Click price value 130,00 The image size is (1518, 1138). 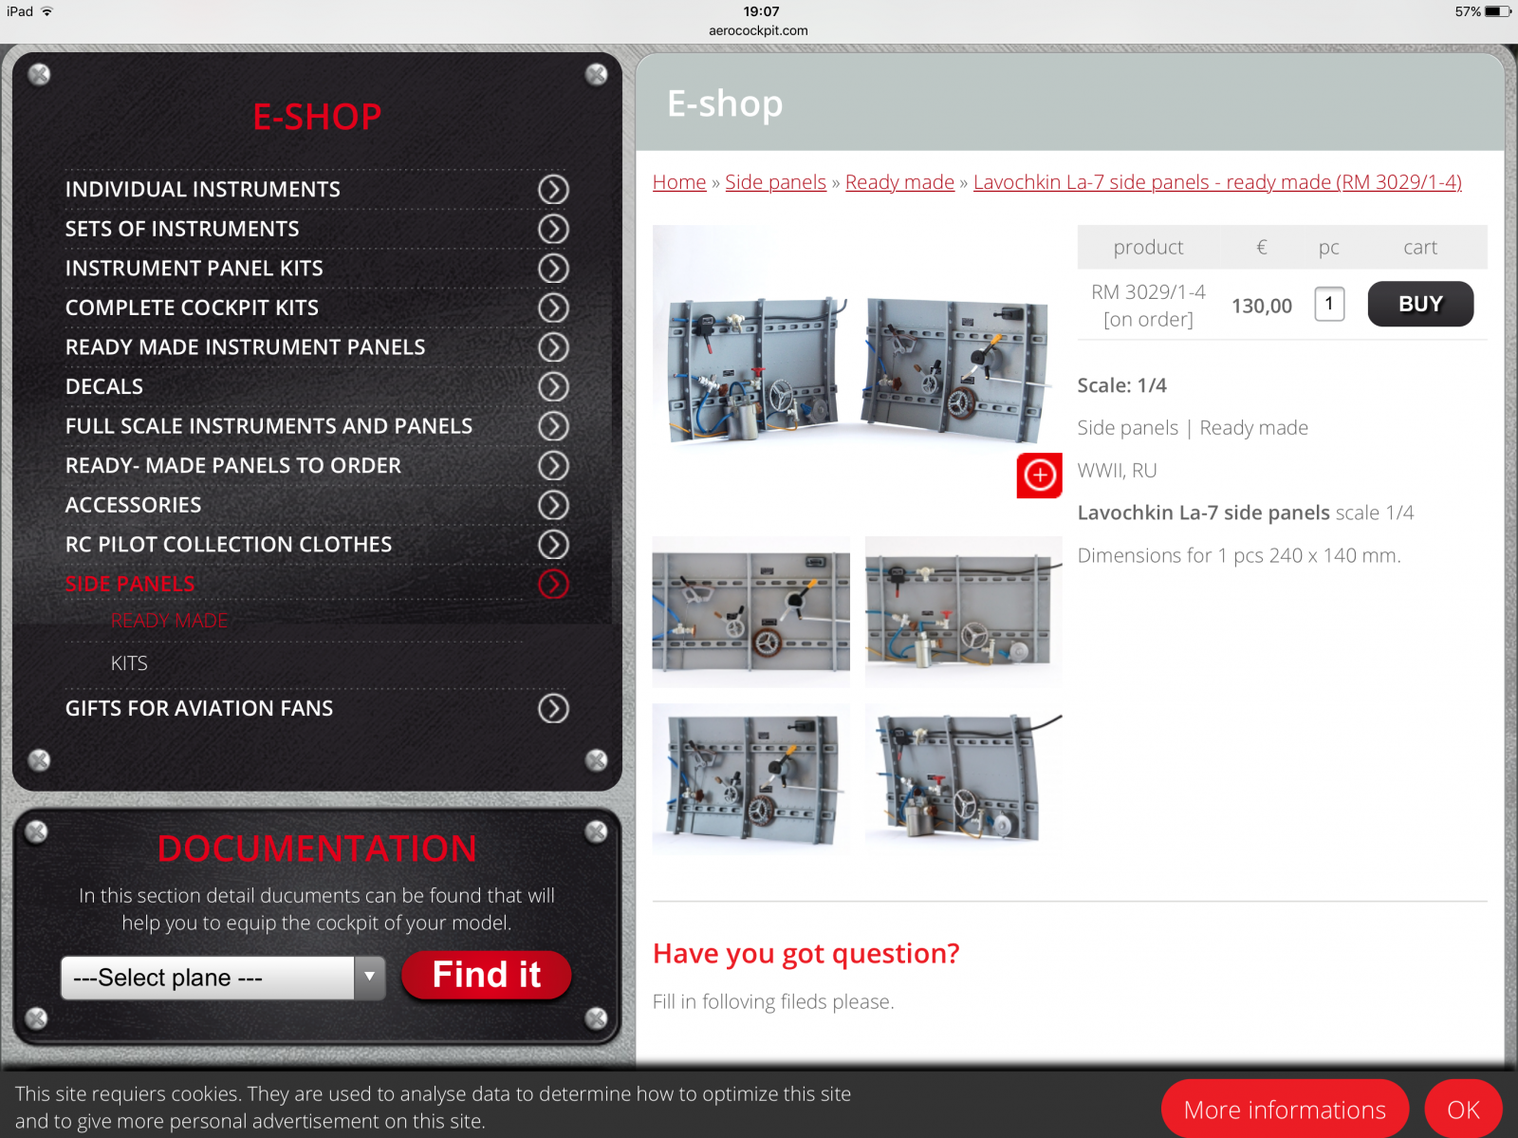pyautogui.click(x=1262, y=306)
